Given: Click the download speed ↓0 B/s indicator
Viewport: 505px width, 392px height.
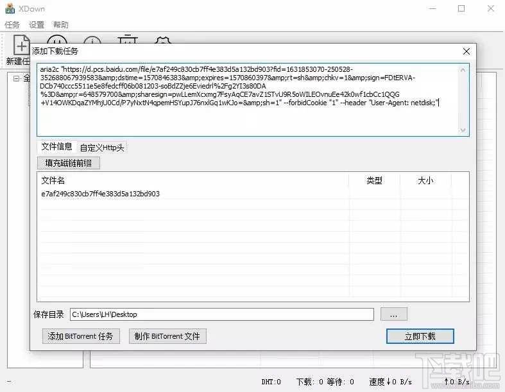Looking at the screenshot, I should coord(390,382).
